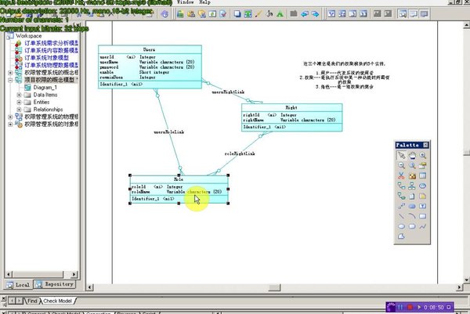Select 订单系统物理数据 model in tree
This screenshot has width=470, height=314.
click(51, 65)
